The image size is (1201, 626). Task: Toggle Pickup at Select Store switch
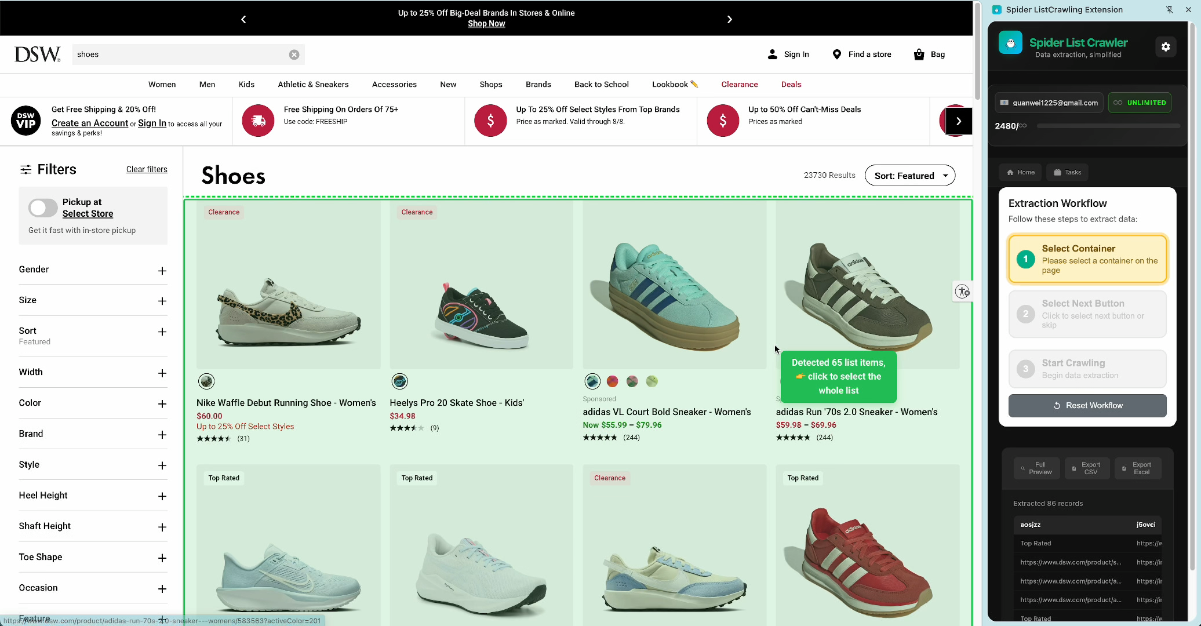pyautogui.click(x=43, y=208)
